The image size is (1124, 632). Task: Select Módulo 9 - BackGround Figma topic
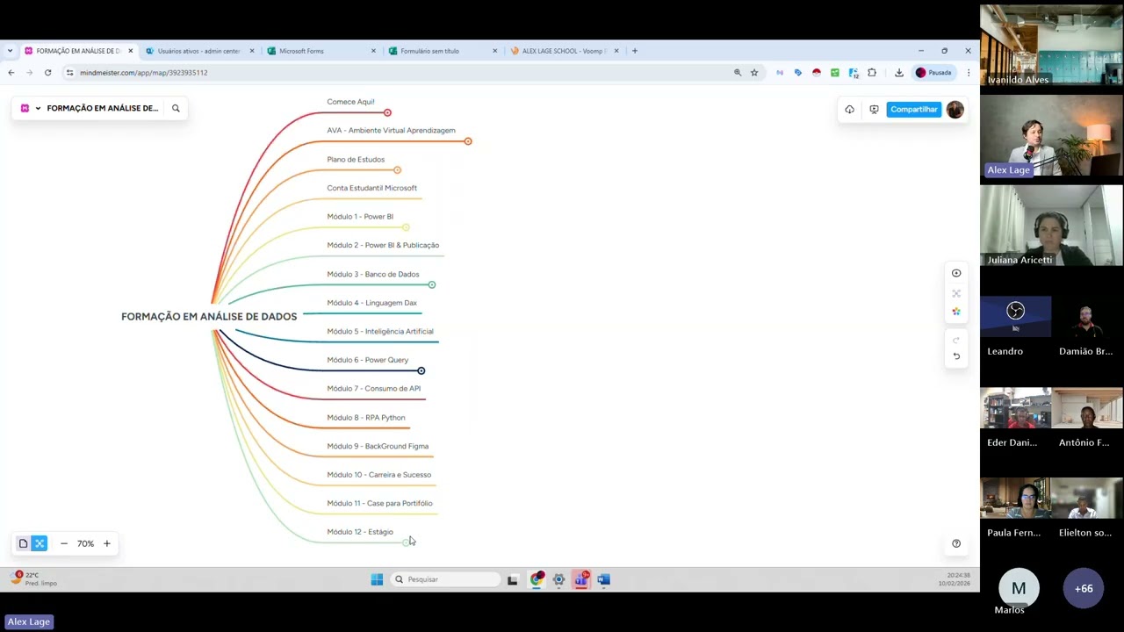378,446
